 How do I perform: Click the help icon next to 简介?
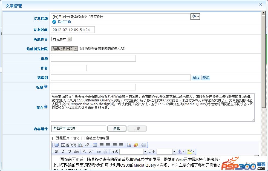coord(46,107)
